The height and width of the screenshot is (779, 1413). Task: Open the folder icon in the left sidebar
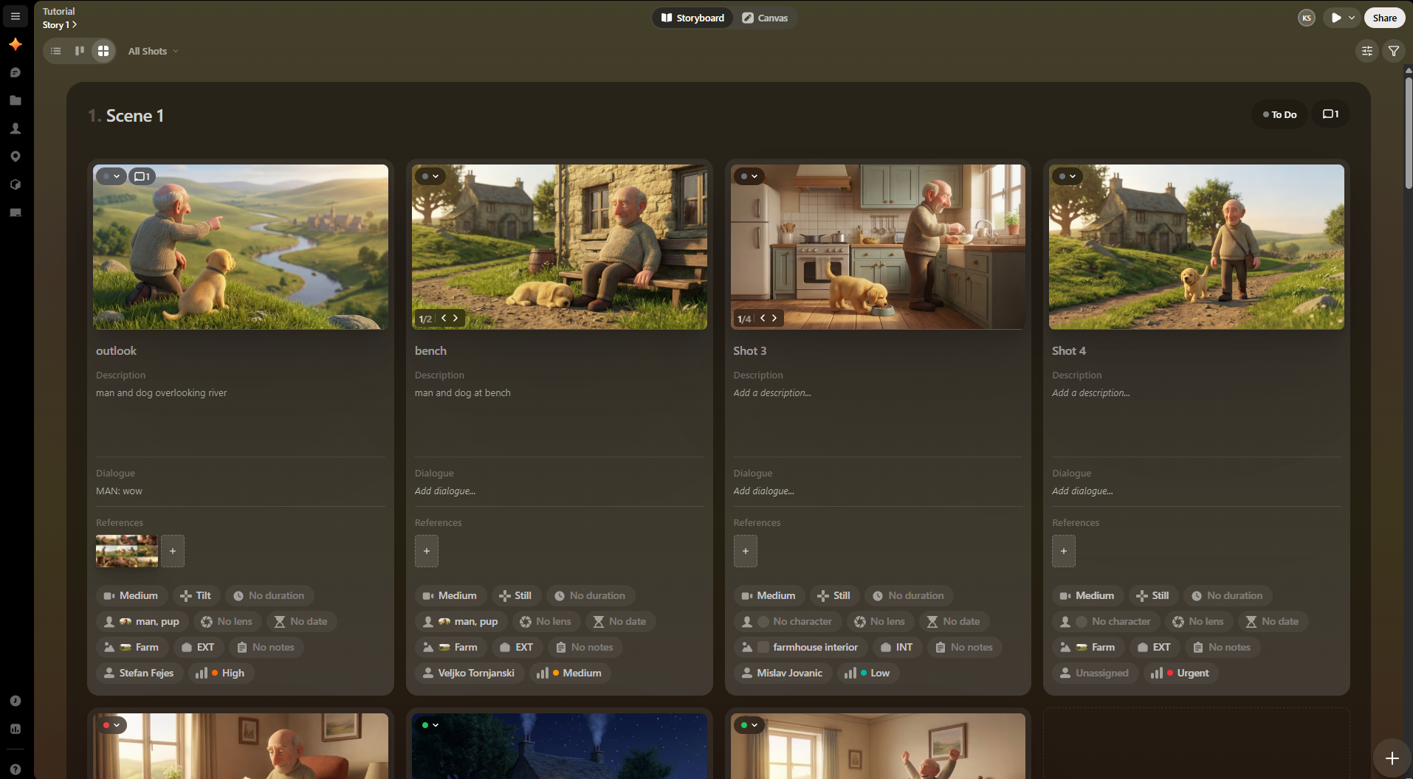click(x=16, y=100)
